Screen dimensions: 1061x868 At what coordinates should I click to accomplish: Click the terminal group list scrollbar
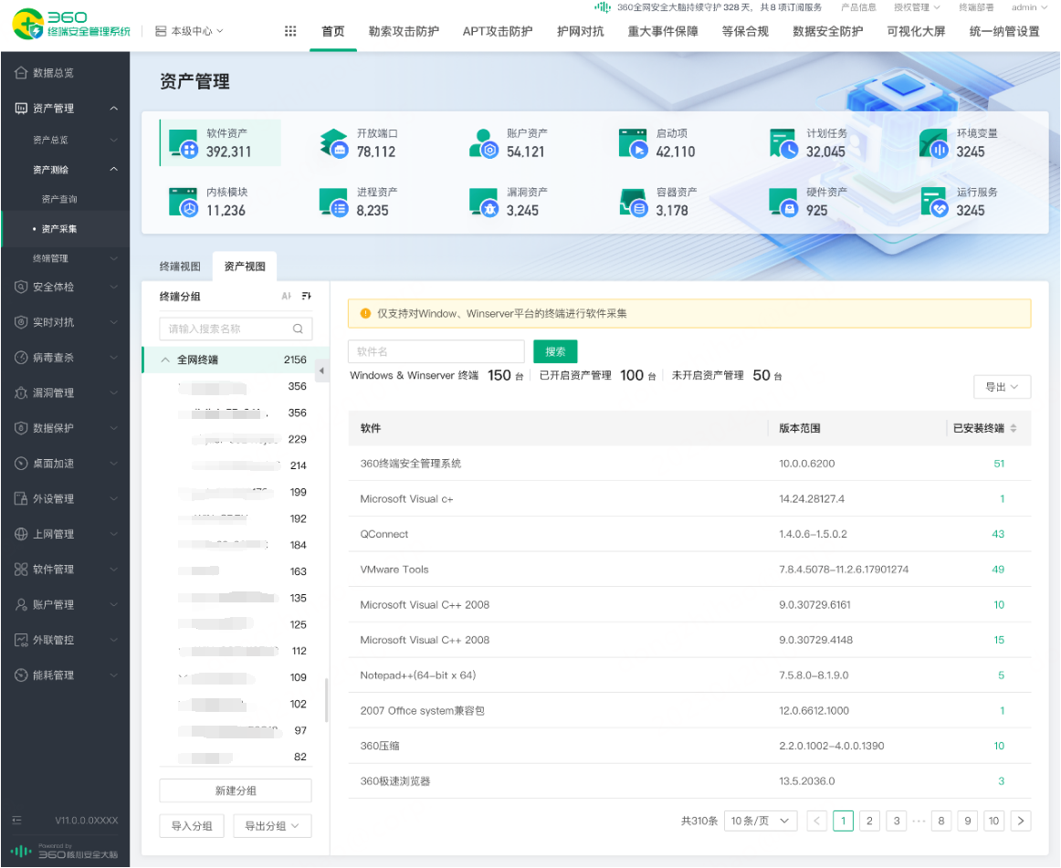point(326,700)
